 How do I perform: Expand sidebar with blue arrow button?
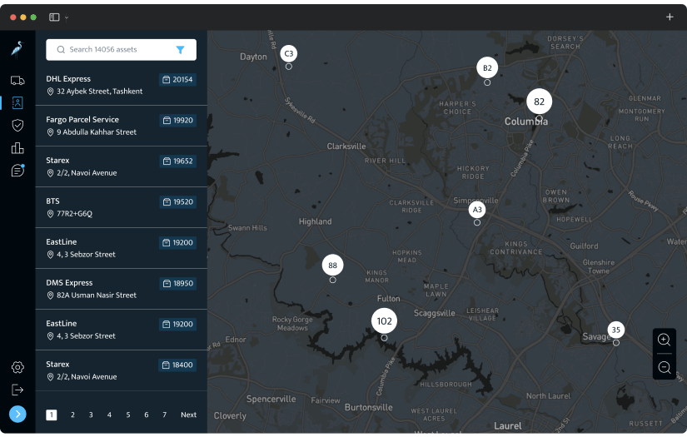[17, 415]
